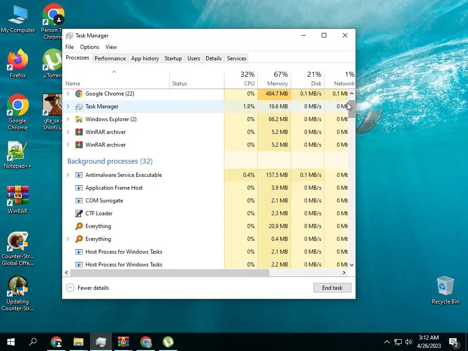Click Background processes (32) heading
This screenshot has height=351, width=468.
click(110, 161)
